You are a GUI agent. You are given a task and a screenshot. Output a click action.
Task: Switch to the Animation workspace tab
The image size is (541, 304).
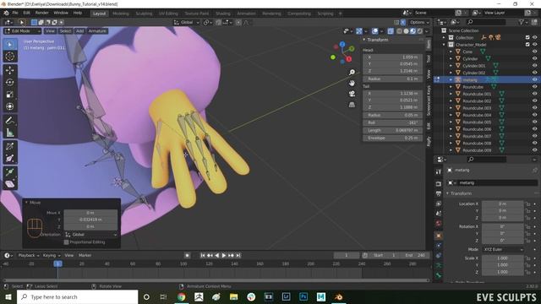246,14
